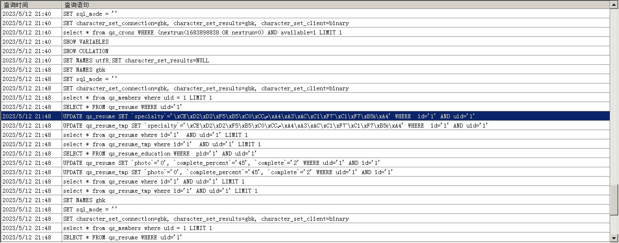
Task: Click the vertical scrollbar thumb
Action: click(614, 200)
